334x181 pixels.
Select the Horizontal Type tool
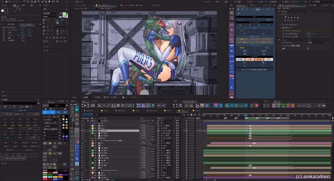click(38, 2)
